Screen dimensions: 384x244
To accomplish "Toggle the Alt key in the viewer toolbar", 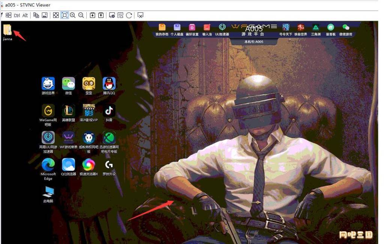I will click(x=25, y=15).
